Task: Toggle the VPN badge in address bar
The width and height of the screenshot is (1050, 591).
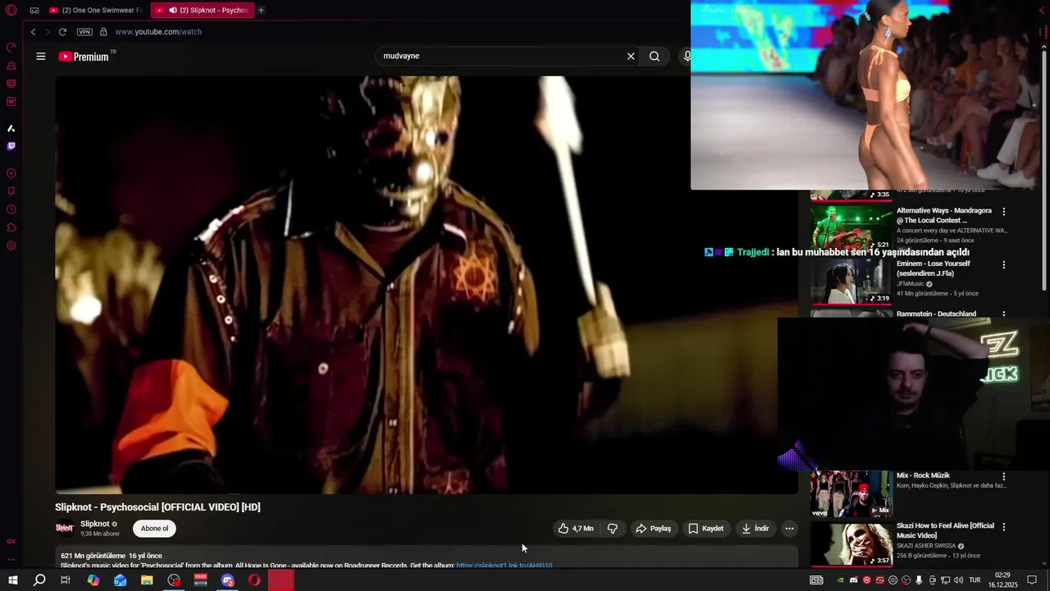Action: click(84, 32)
